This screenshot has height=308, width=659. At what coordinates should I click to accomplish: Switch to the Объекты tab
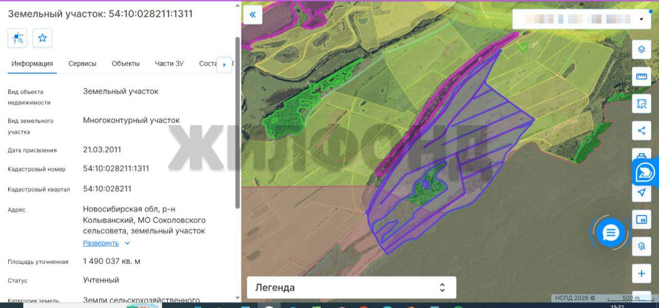[126, 64]
